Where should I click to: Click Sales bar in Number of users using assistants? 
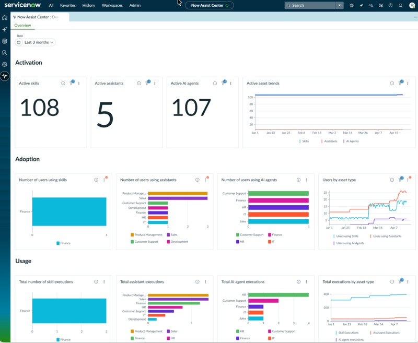(178, 198)
